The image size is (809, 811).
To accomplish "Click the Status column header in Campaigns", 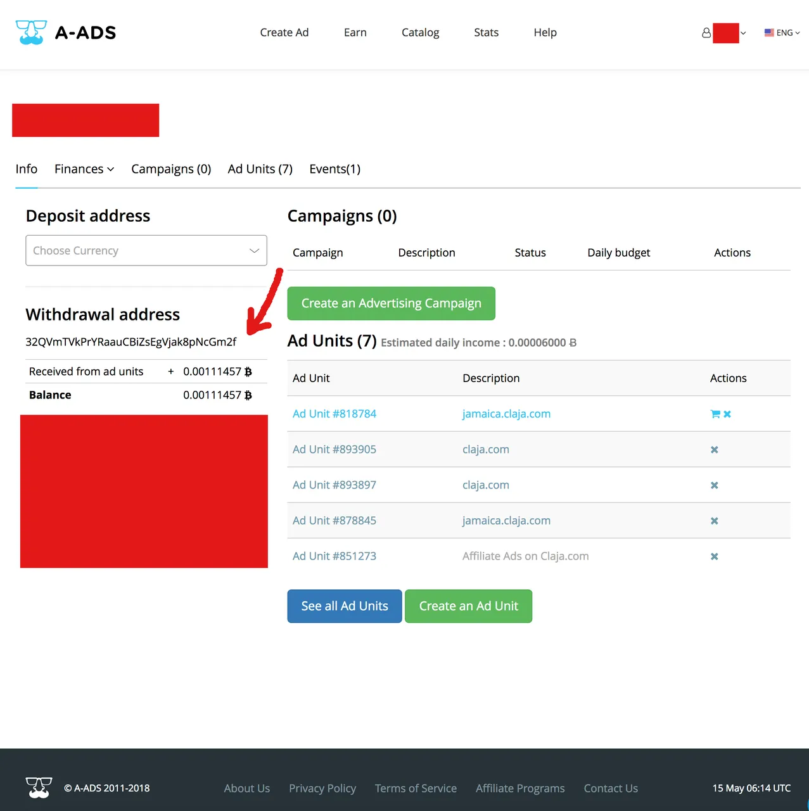I will pyautogui.click(x=530, y=253).
